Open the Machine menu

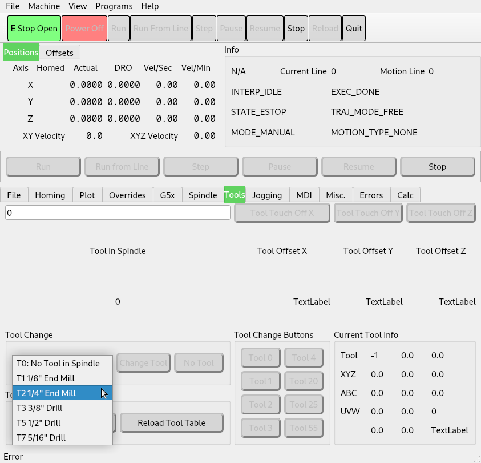click(x=44, y=6)
